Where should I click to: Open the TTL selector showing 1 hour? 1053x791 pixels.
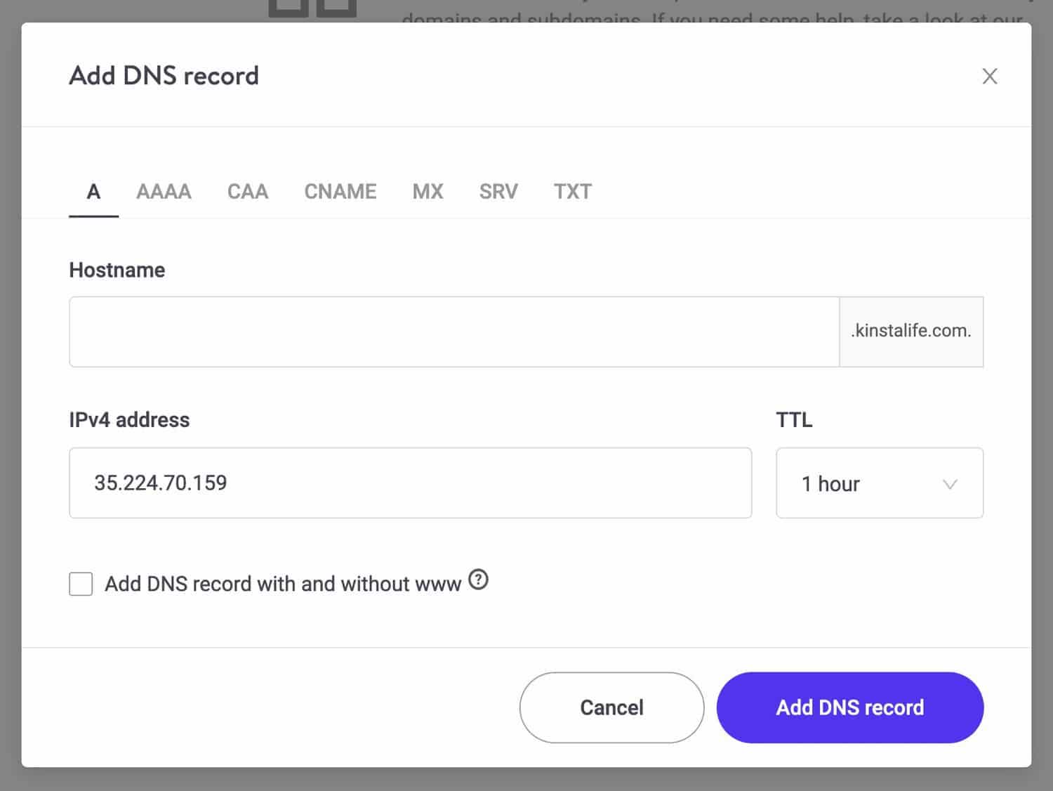879,483
